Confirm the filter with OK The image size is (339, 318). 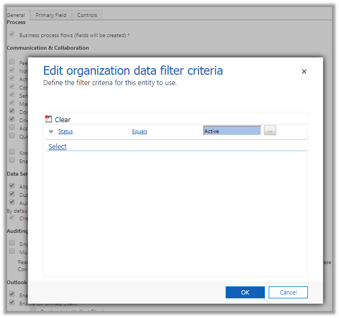pyautogui.click(x=245, y=292)
